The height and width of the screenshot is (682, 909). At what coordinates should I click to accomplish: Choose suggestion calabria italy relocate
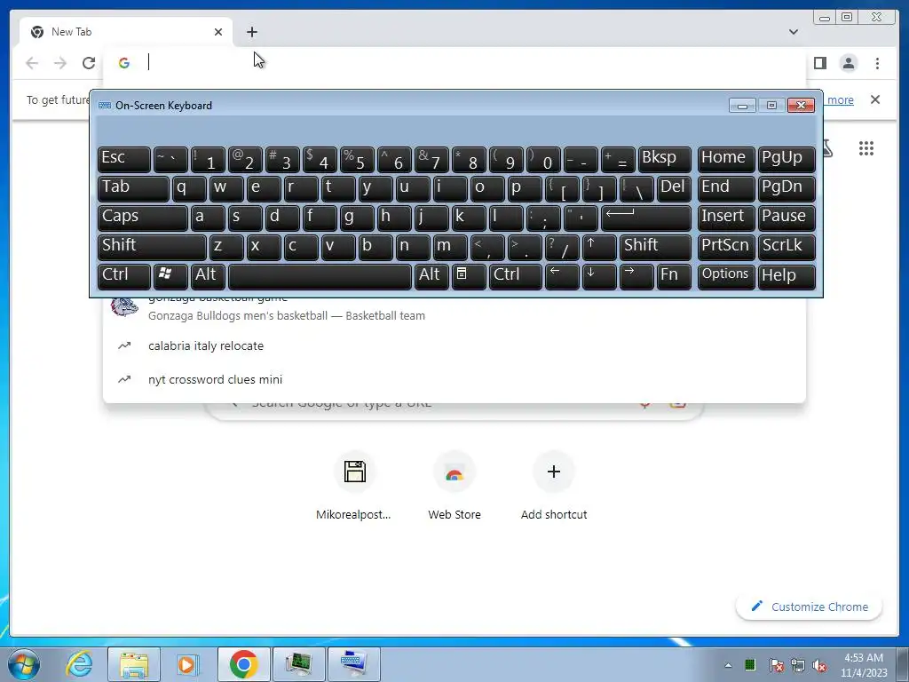(454, 345)
